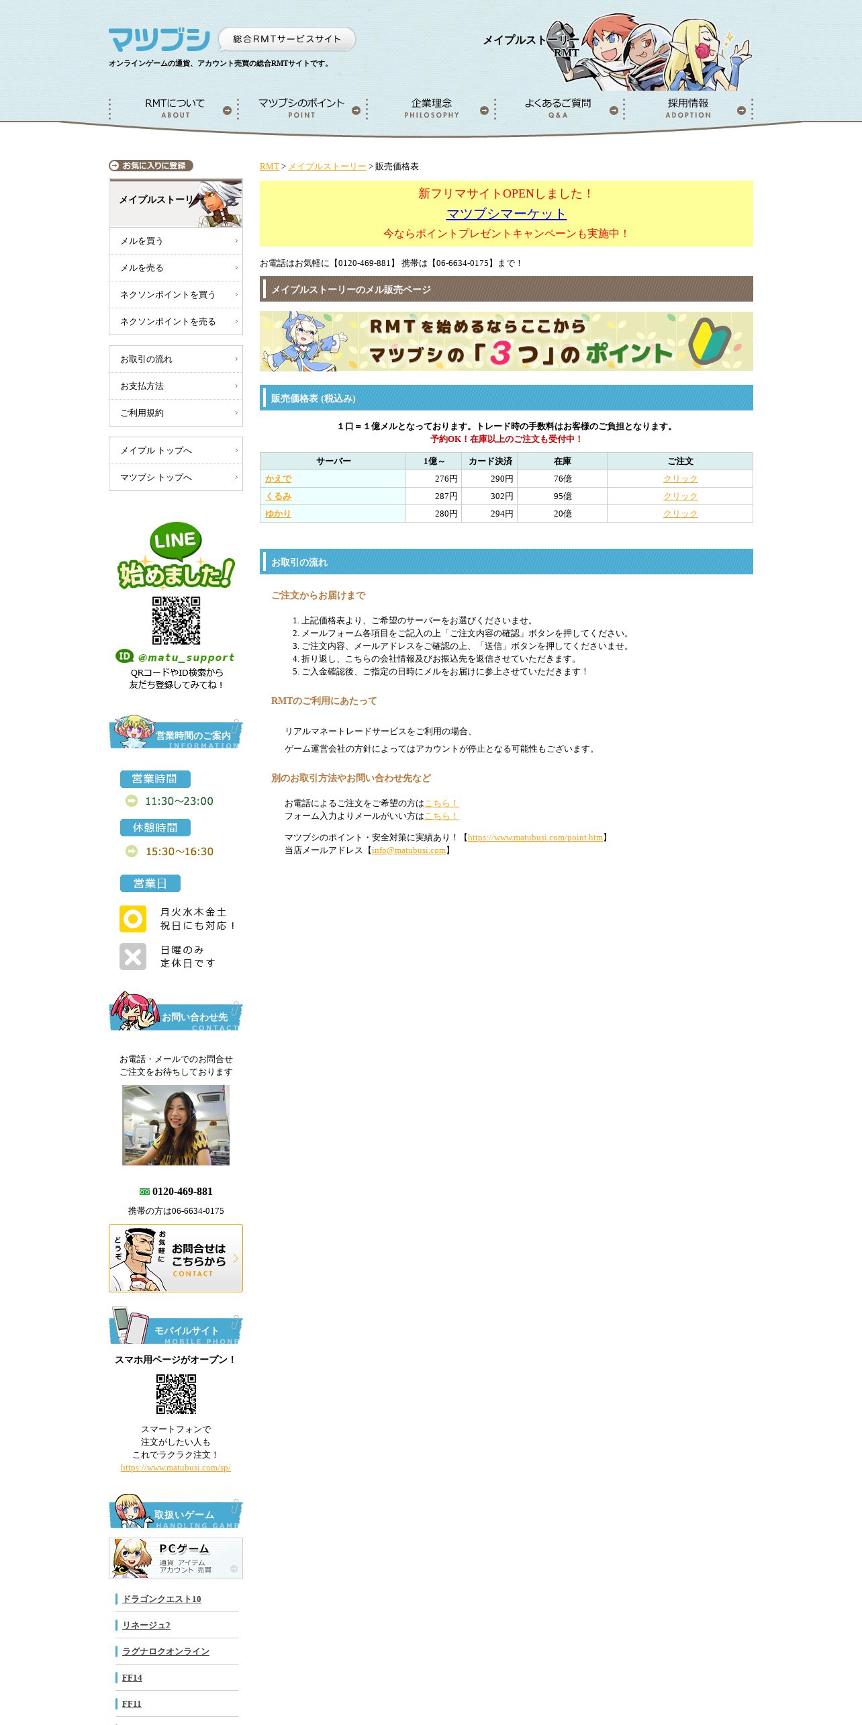Click the モバイルサイト header banner

point(176,1325)
